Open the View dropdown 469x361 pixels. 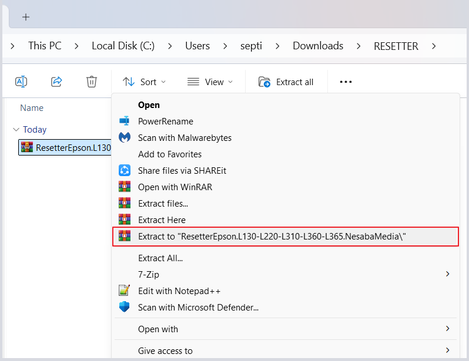(x=210, y=82)
